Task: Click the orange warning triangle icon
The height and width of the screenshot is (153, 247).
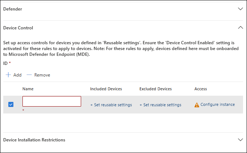Action: (197, 105)
